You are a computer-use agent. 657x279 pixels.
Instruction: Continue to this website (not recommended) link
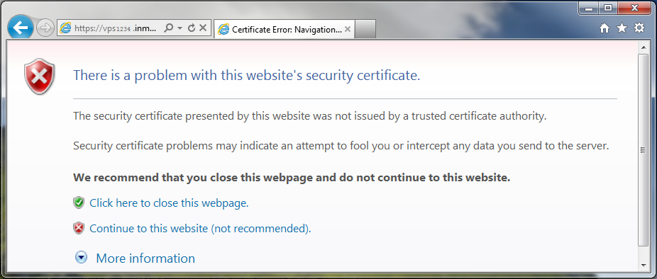(200, 229)
